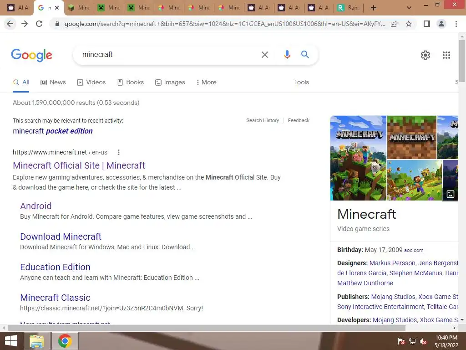Start voice search with microphone icon
466x350 pixels.
(287, 55)
